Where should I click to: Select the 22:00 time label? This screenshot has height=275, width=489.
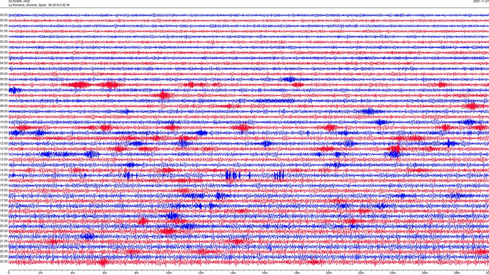coord(4,246)
